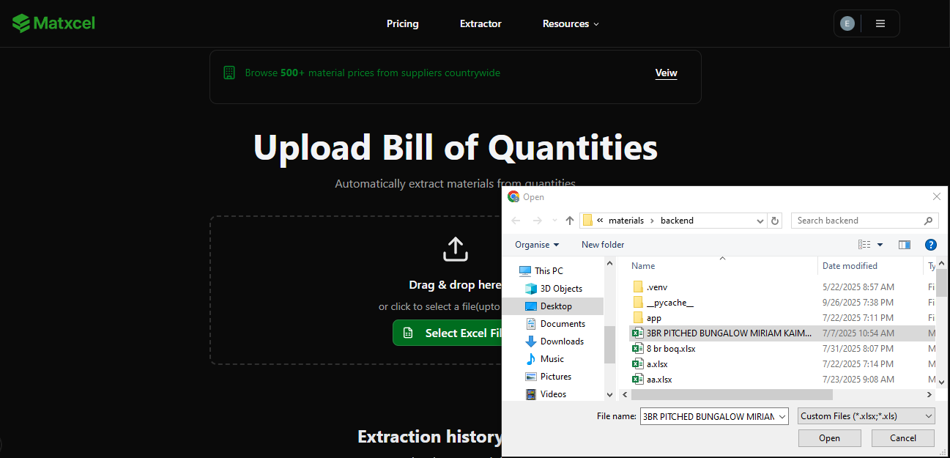The width and height of the screenshot is (950, 458).
Task: Open the Resources dropdown in the navbar
Action: click(x=571, y=23)
